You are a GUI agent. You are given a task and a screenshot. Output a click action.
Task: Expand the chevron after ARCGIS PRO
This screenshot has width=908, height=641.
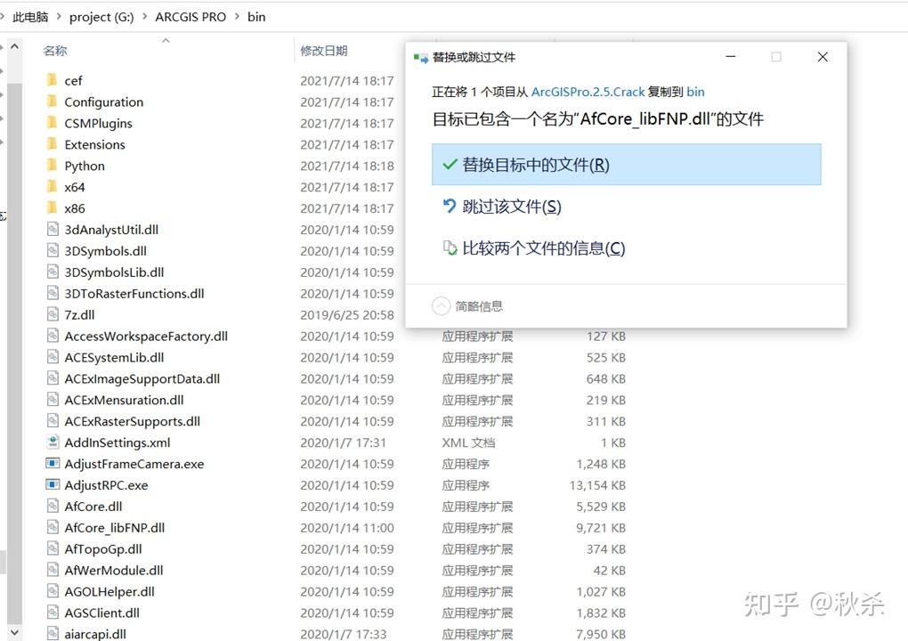tap(237, 17)
